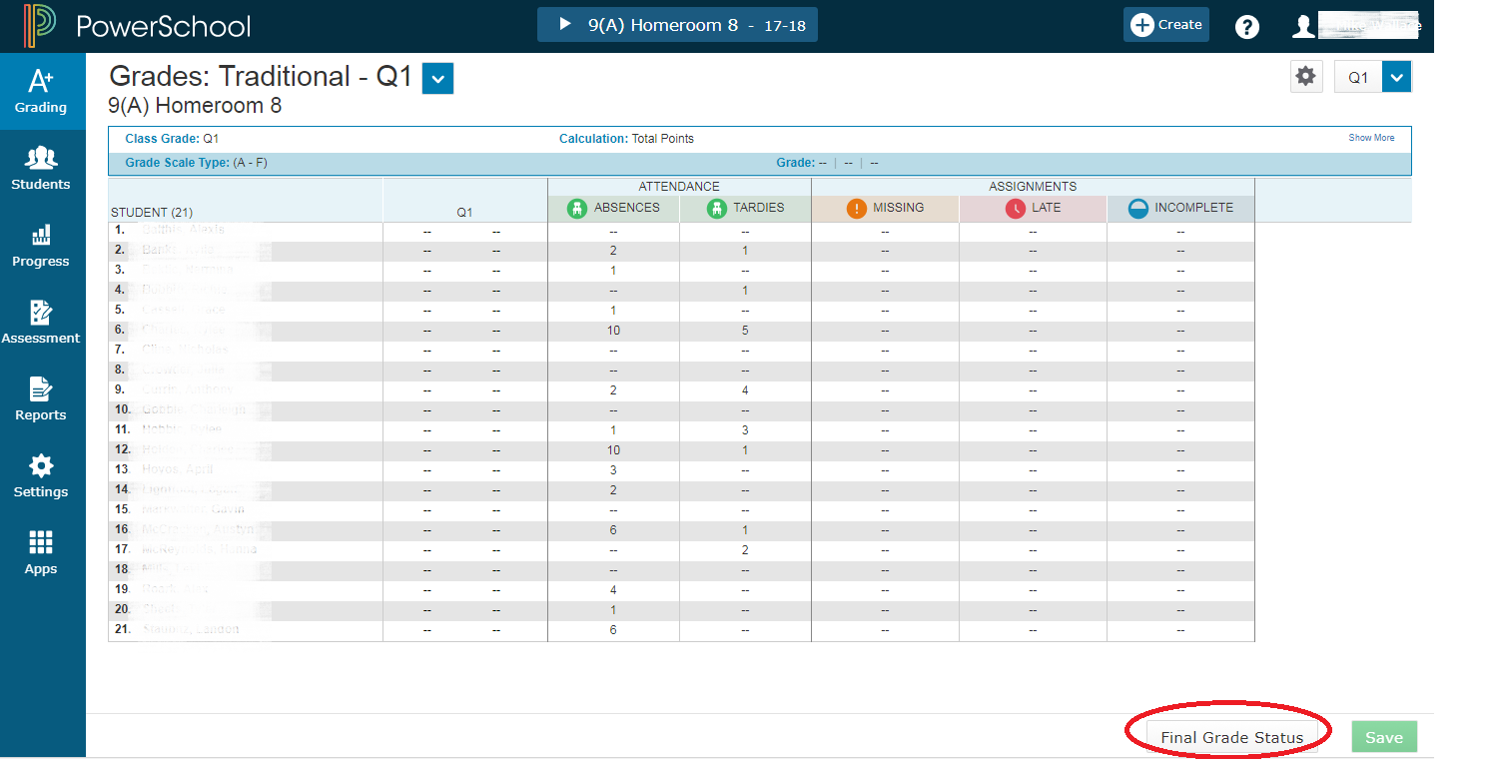The width and height of the screenshot is (1494, 759).
Task: Open Settings in the left sidebar
Action: (x=41, y=475)
